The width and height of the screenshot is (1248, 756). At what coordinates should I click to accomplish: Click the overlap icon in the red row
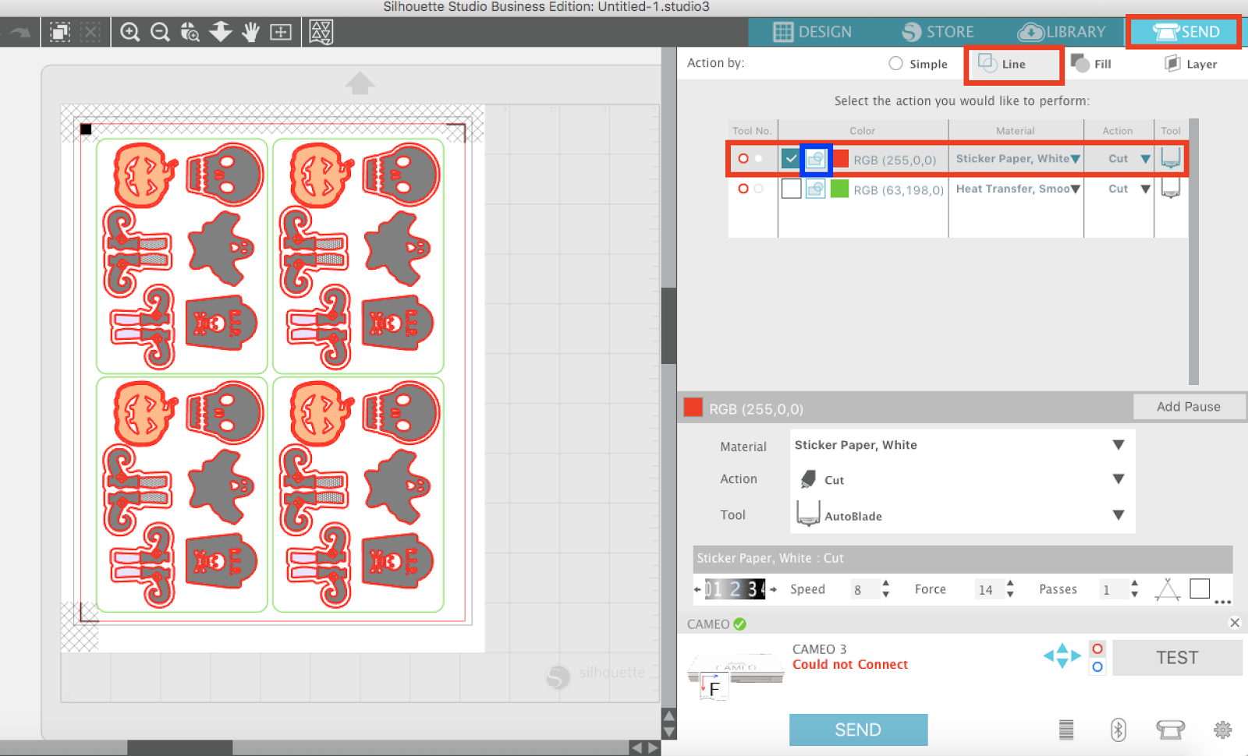click(x=815, y=159)
